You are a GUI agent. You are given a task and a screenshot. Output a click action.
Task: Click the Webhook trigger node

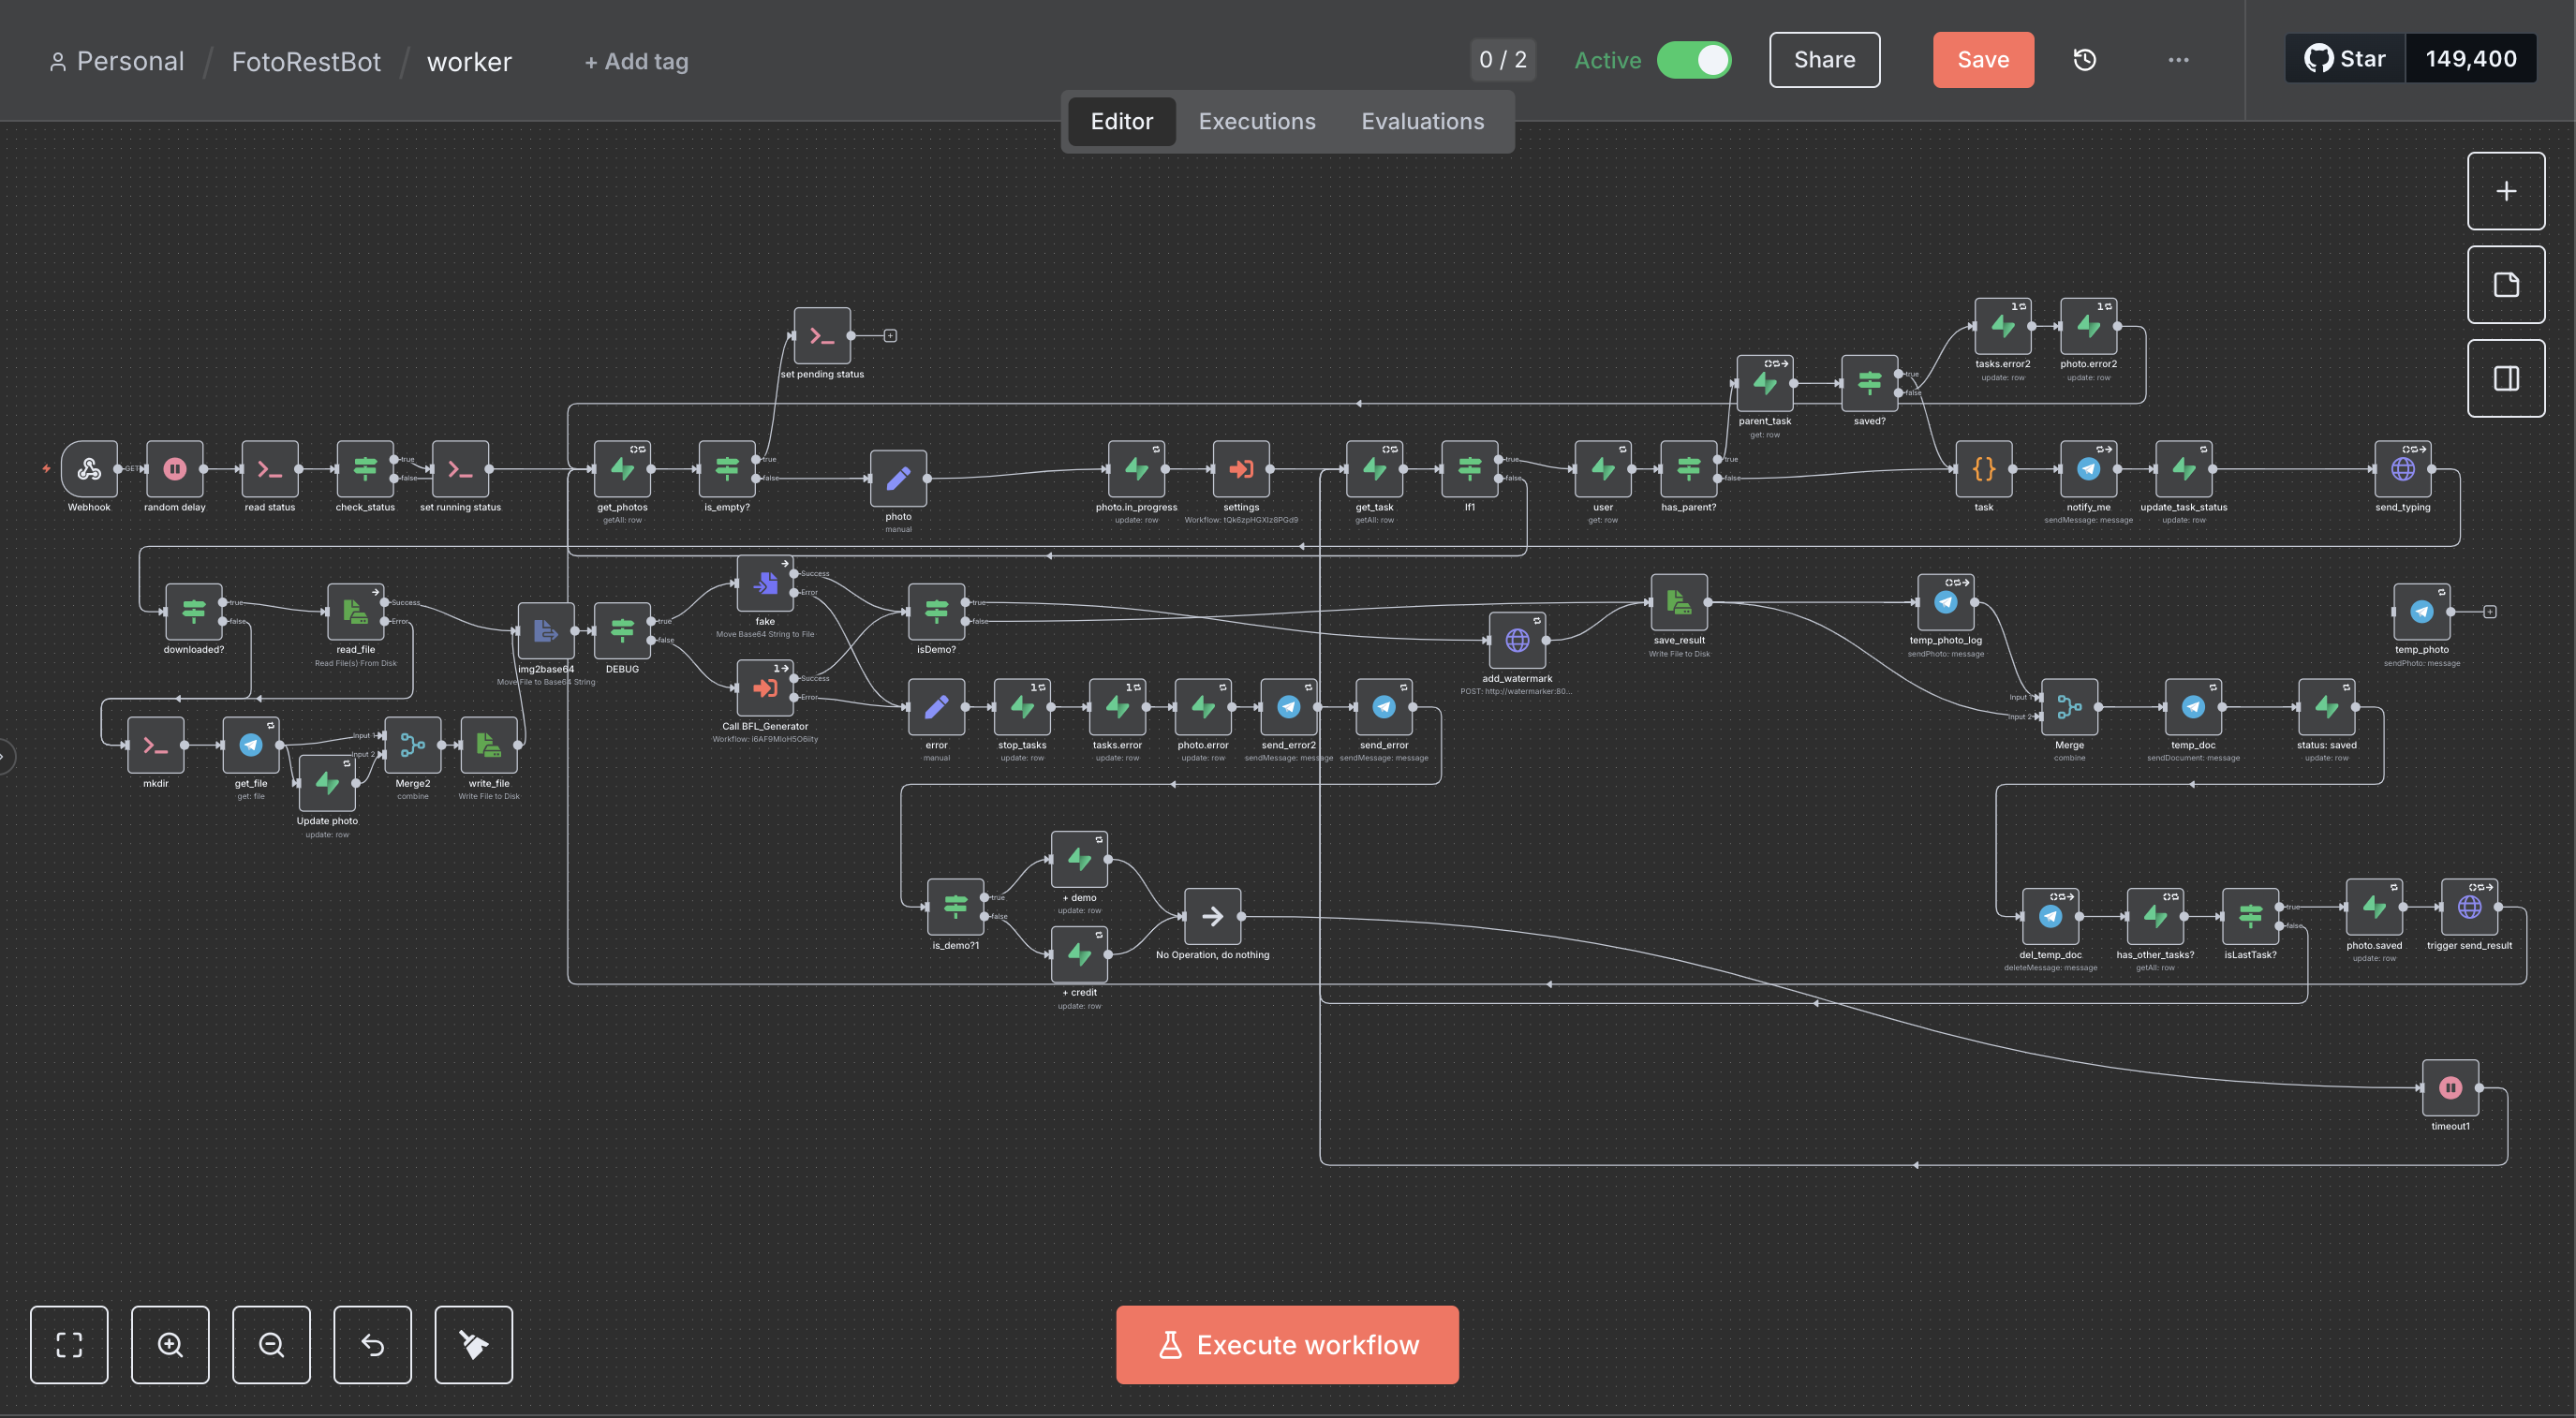click(x=89, y=469)
